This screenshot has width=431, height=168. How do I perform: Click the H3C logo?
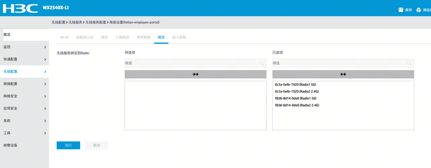click(20, 8)
